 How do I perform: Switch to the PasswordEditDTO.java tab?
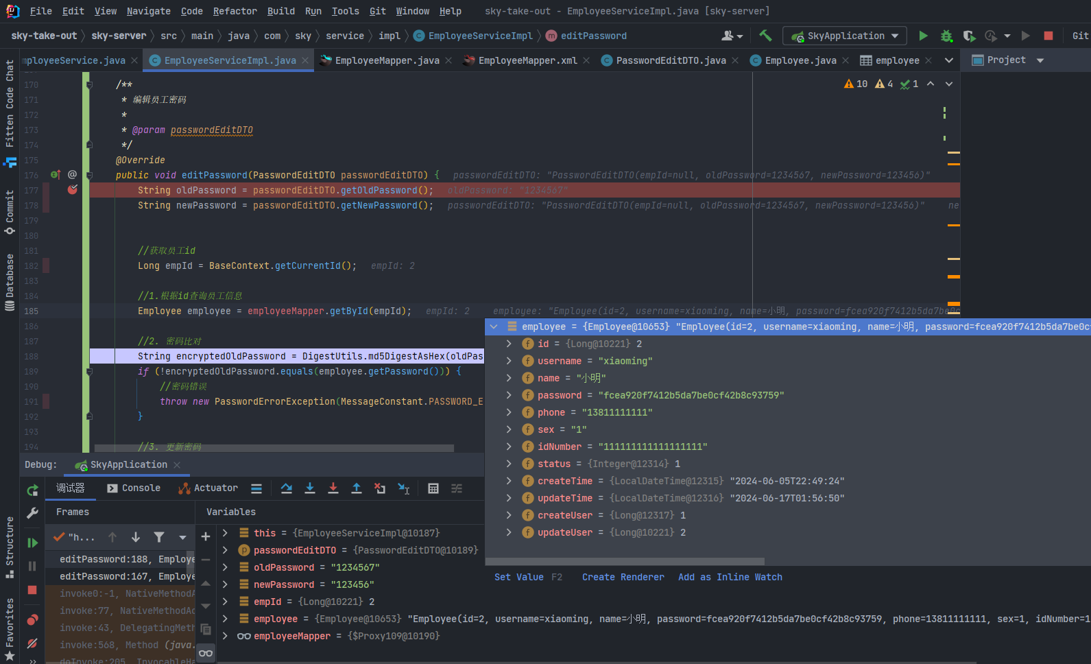click(x=671, y=60)
